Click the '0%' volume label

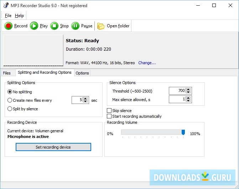tap(110, 134)
